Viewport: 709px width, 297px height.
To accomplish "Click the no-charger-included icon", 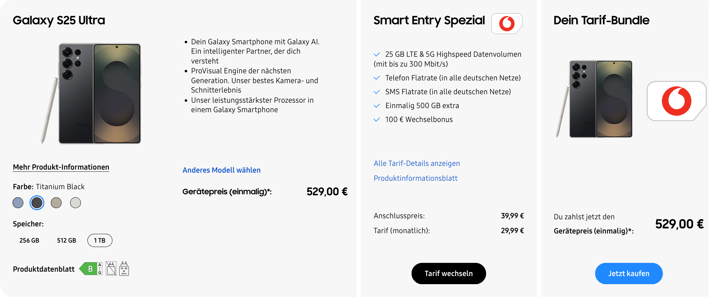I will 111,269.
